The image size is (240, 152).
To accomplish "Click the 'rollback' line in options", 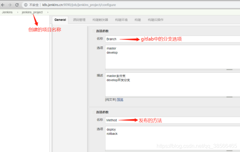I will (112, 134).
